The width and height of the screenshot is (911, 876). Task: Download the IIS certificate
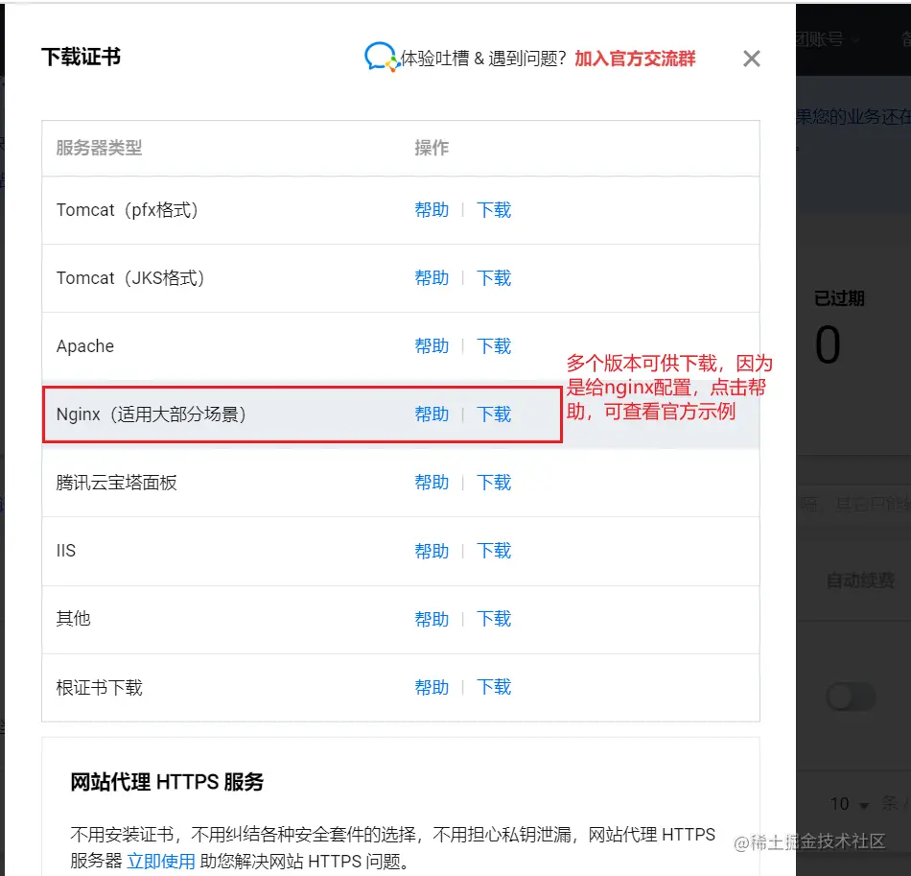click(x=494, y=551)
